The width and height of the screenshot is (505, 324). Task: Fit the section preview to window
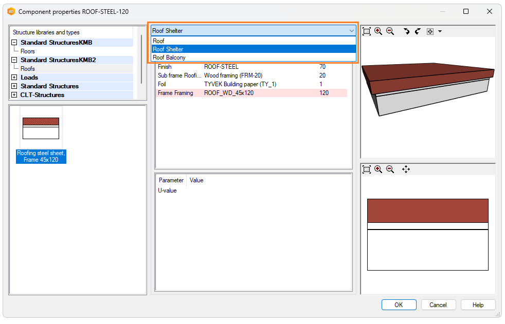[x=367, y=169]
